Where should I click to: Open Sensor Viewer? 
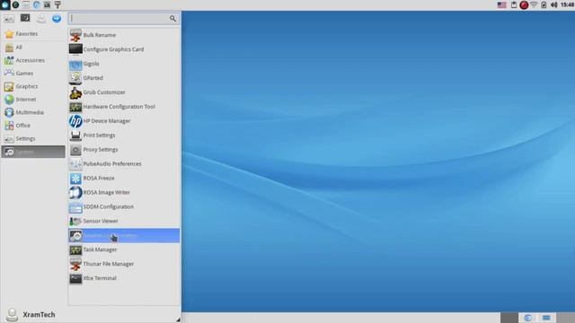tap(124, 221)
